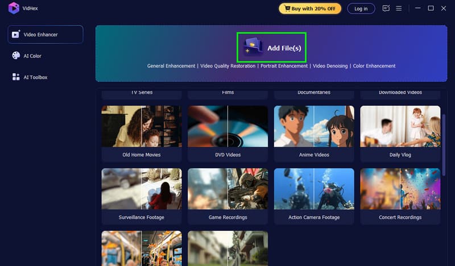Open the Surveillance Footage thumbnail

[142, 189]
